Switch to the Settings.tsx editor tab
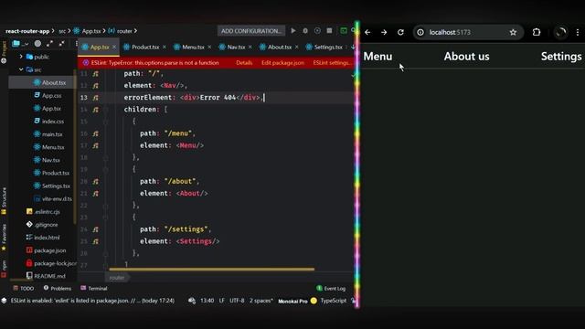 324,47
